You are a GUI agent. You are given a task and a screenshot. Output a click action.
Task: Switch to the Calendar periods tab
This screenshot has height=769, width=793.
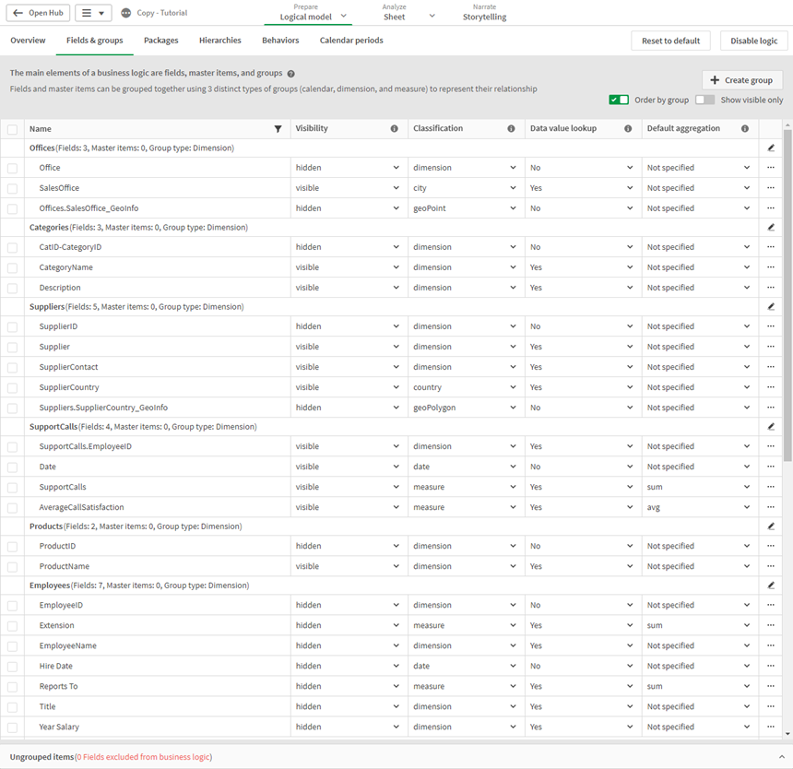(351, 41)
